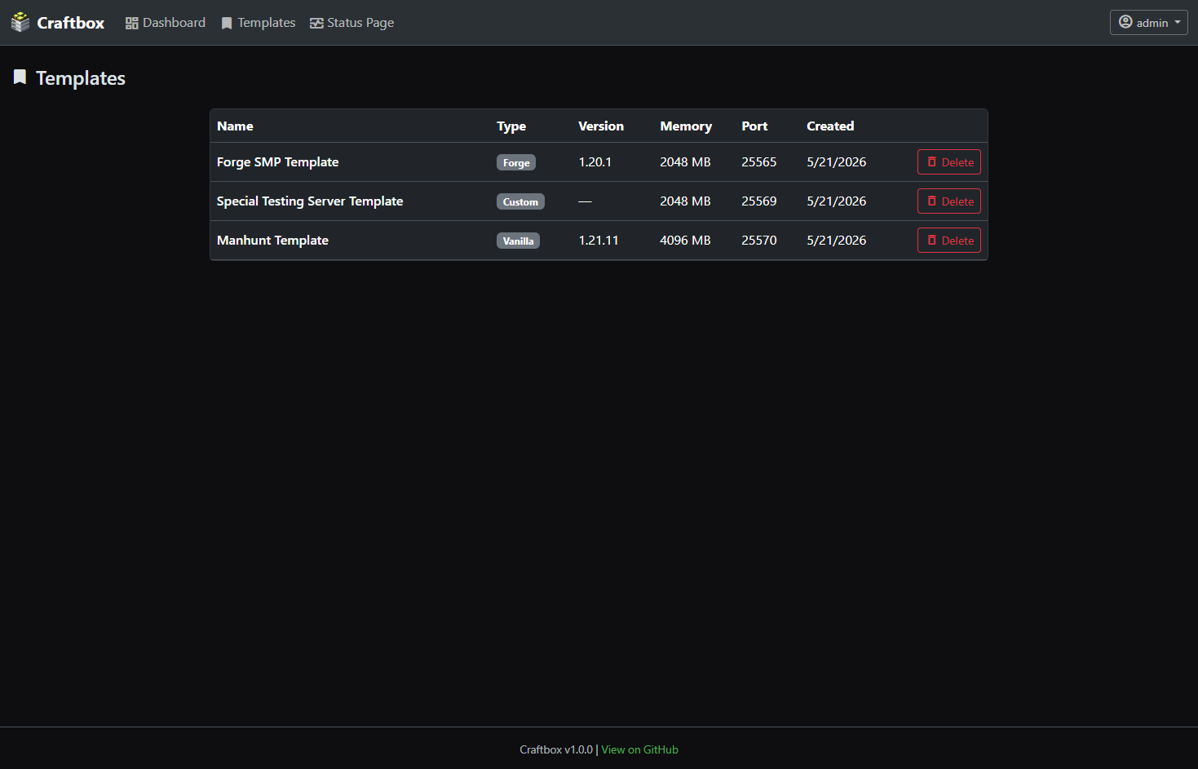Screen dimensions: 1198x769
Task: Select the Manhunt Template name
Action: [272, 241]
